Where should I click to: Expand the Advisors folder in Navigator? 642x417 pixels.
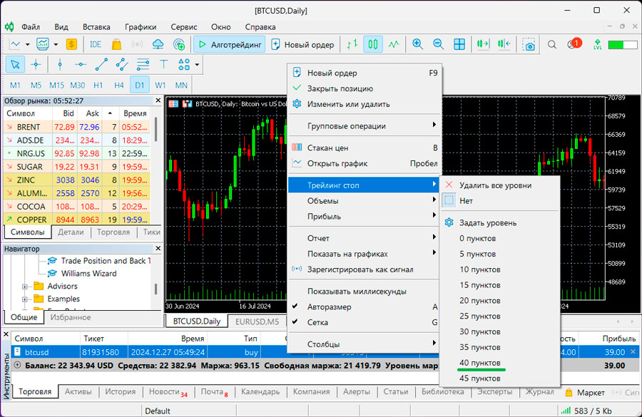point(24,287)
